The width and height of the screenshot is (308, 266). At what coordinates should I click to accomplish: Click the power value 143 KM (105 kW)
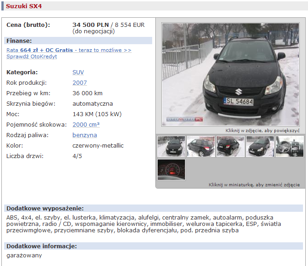(97, 114)
